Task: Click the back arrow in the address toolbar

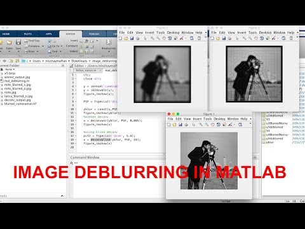Action: (4, 61)
